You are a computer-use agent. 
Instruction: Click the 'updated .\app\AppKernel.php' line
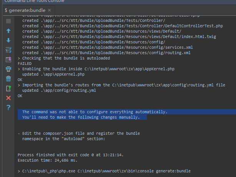pyautogui.click(x=53, y=74)
